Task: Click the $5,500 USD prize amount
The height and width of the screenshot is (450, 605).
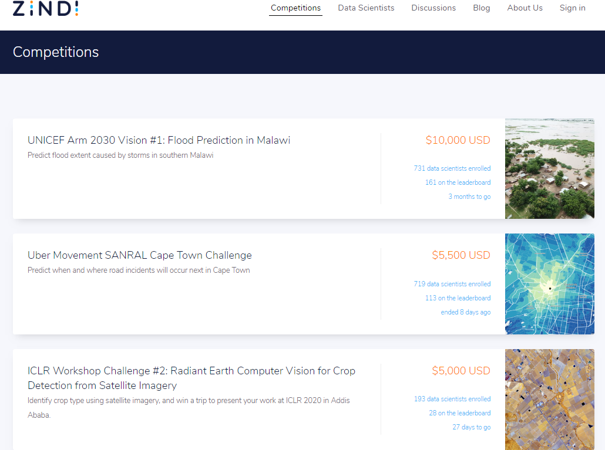Action: point(461,255)
